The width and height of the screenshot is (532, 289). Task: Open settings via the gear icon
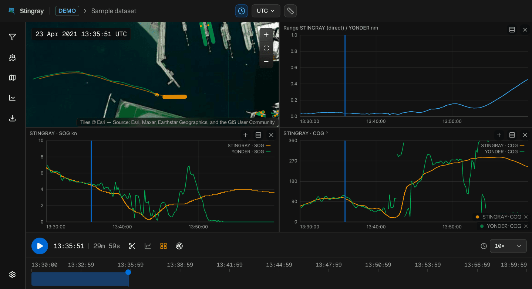[13, 275]
